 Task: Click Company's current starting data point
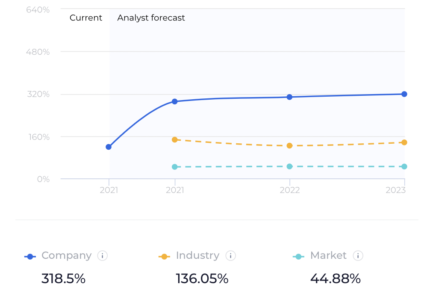tap(109, 147)
